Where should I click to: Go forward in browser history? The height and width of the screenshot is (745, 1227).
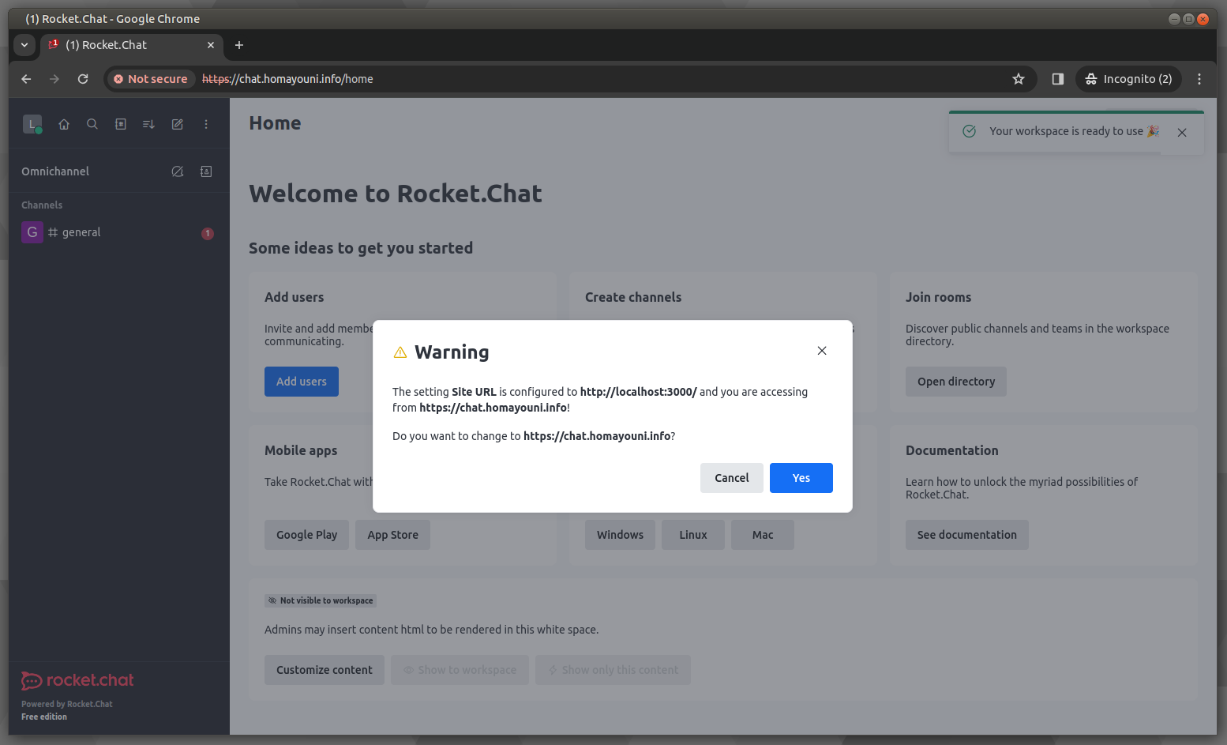[54, 79]
